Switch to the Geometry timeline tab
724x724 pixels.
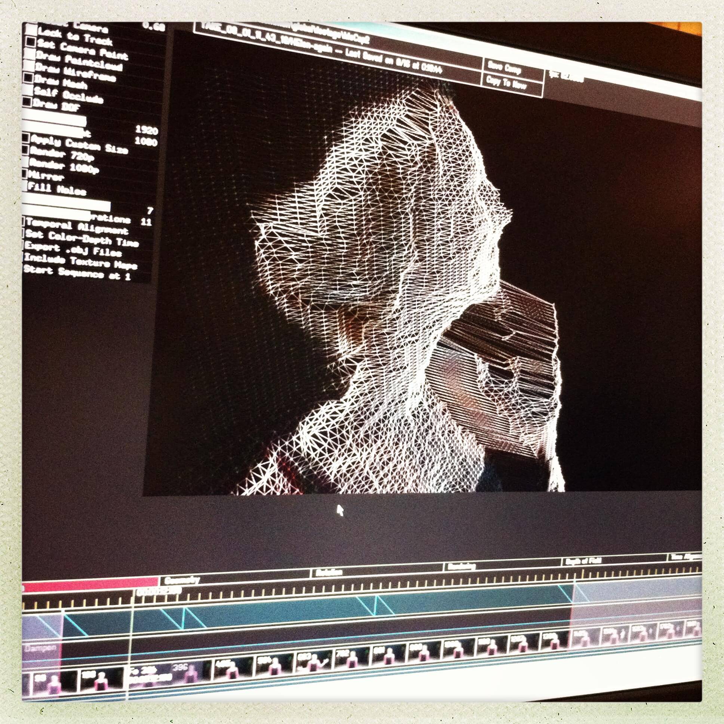(182, 580)
